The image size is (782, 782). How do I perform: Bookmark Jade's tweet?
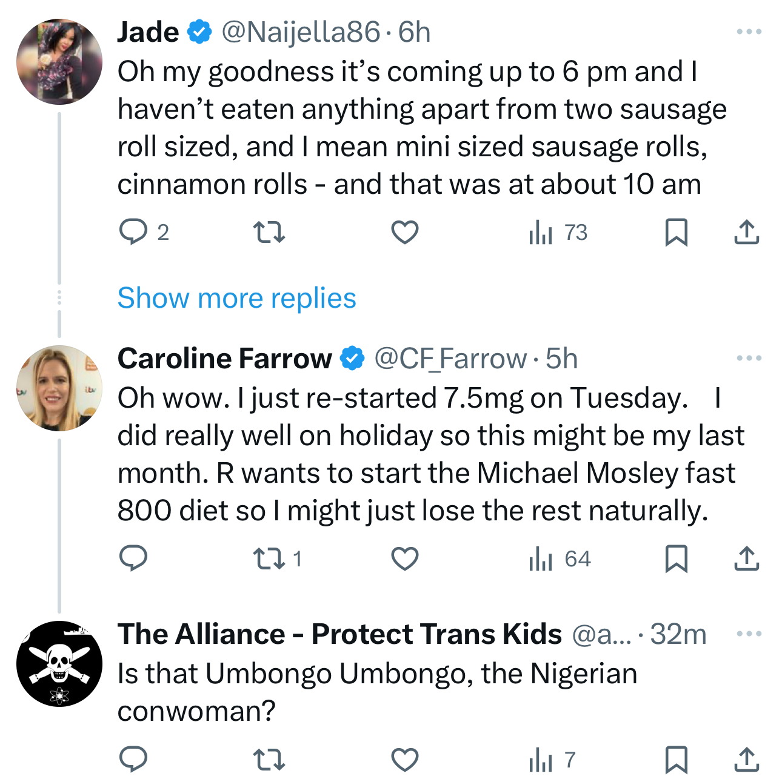pyautogui.click(x=676, y=233)
